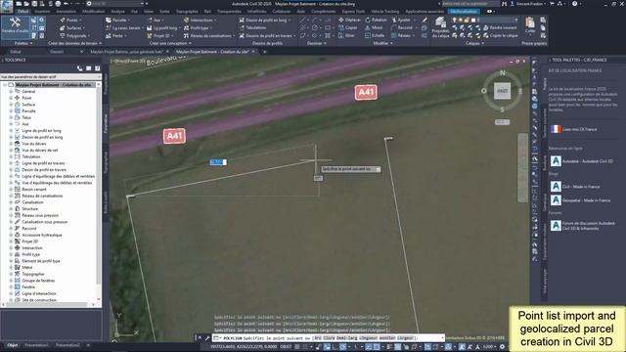Click the Undo arrow in quick access toolbar
The height and width of the screenshot is (352, 626).
pyautogui.click(x=67, y=4)
